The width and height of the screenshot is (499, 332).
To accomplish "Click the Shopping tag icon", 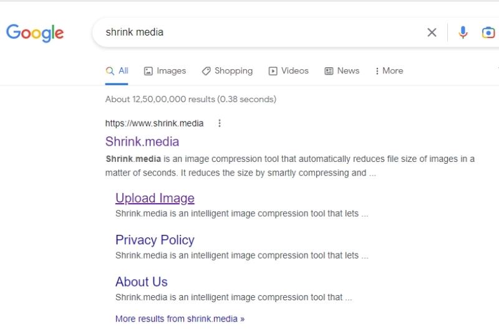I will click(x=206, y=71).
